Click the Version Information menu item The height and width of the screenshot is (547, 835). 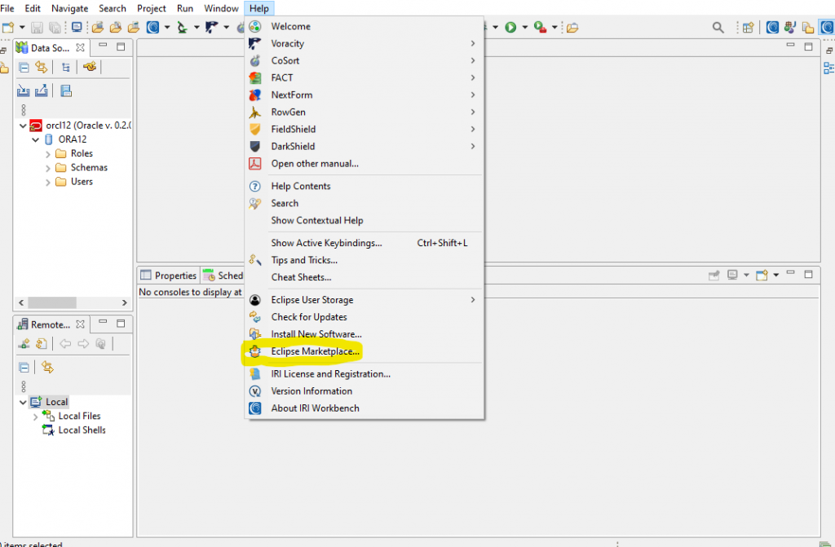pyautogui.click(x=311, y=391)
